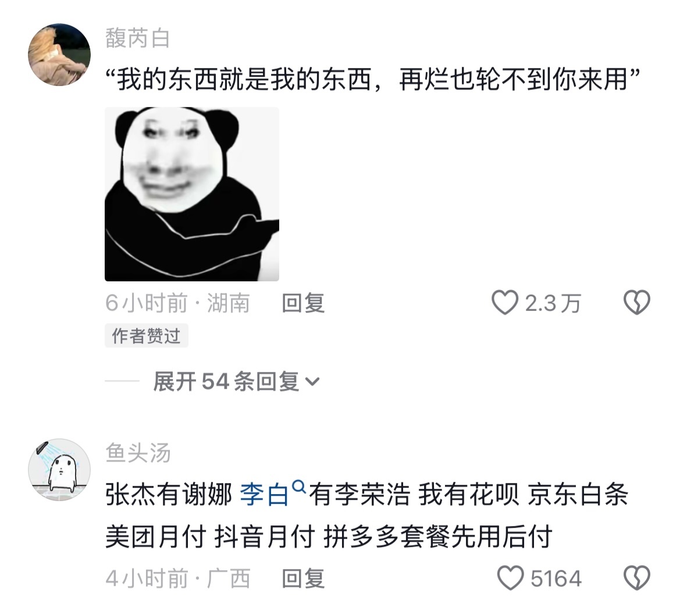
Task: Open 馥芮白's profile avatar
Action: pos(59,55)
